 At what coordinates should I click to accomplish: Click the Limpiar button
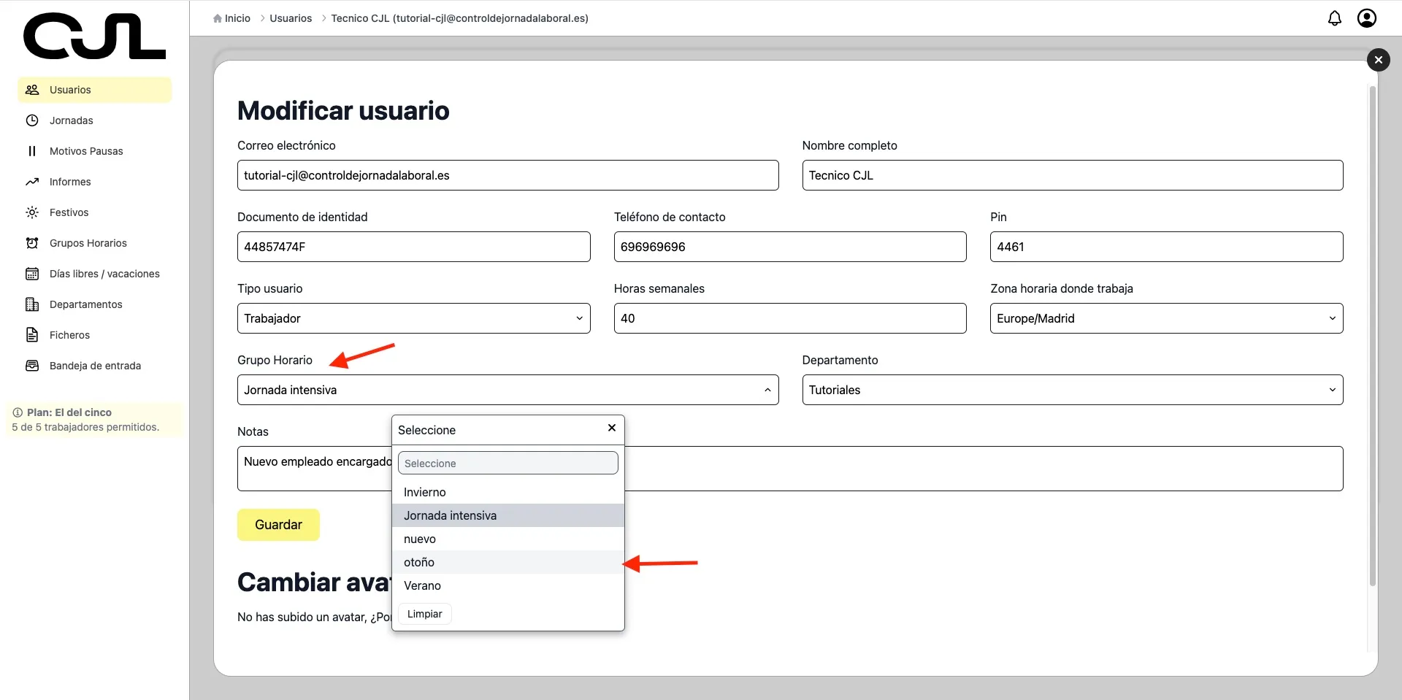[424, 614]
